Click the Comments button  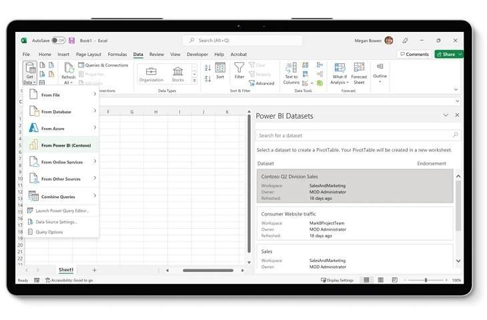tap(414, 54)
